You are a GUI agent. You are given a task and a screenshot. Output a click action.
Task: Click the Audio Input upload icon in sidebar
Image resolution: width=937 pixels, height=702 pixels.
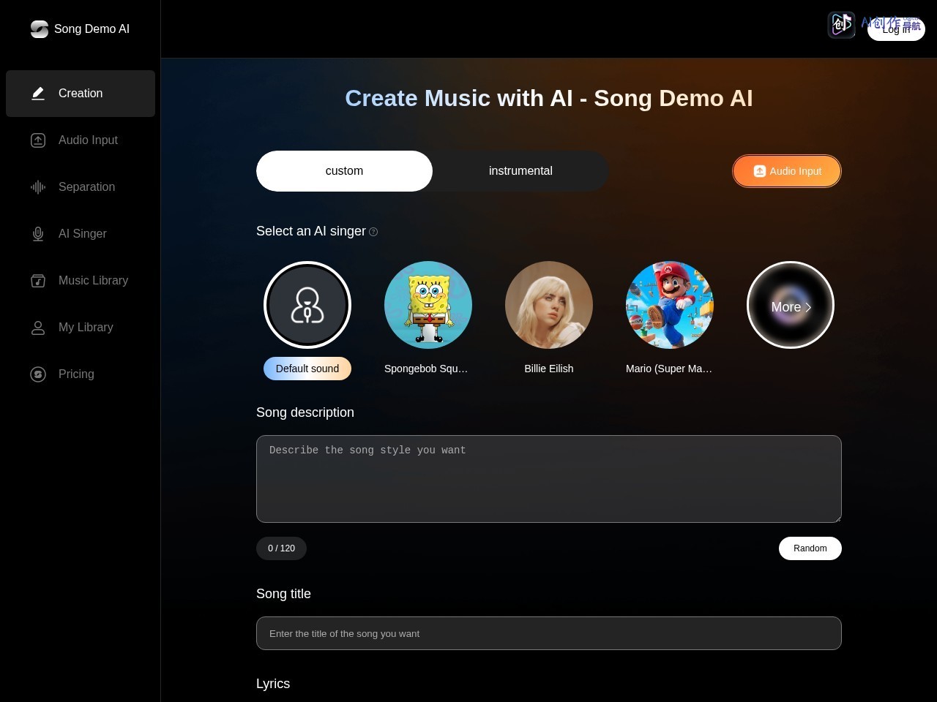(x=38, y=140)
